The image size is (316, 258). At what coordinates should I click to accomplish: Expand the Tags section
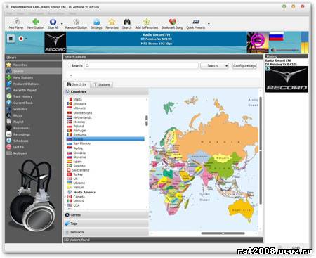[x=106, y=224]
